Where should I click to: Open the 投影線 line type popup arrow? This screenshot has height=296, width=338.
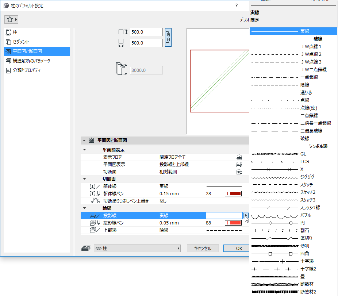tap(246, 216)
